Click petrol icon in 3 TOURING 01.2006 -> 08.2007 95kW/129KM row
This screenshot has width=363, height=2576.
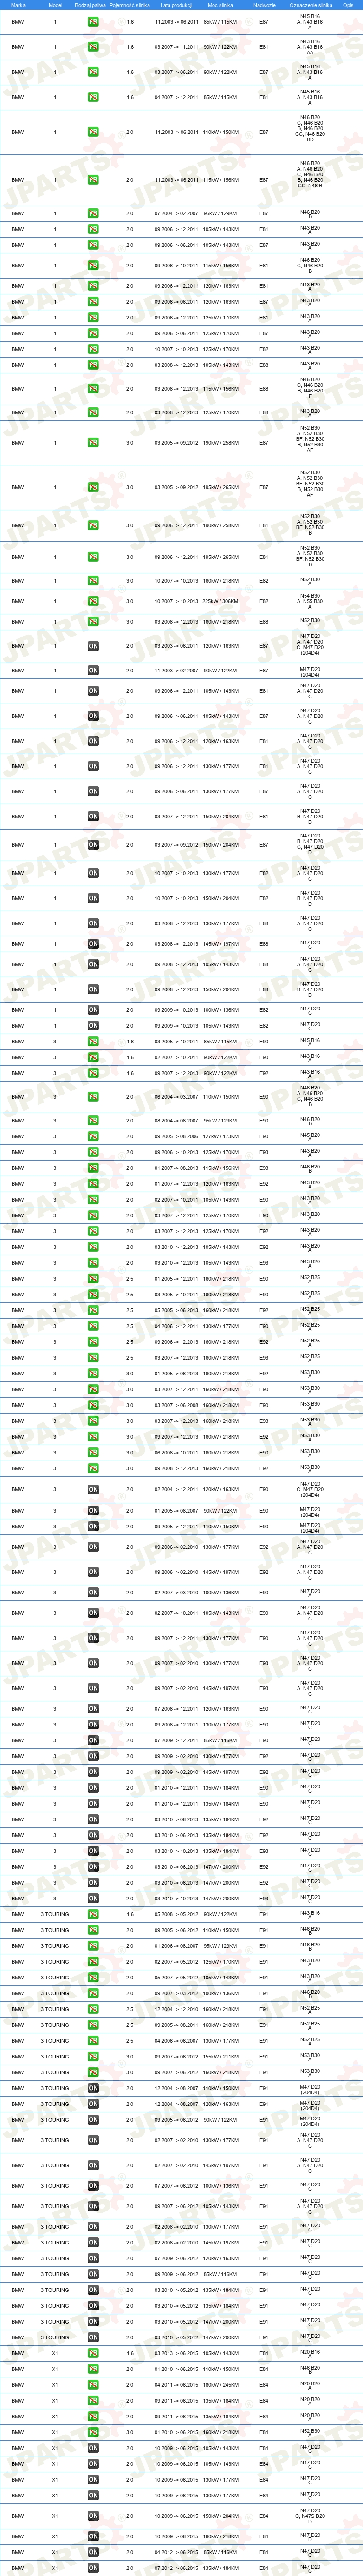click(x=93, y=1946)
